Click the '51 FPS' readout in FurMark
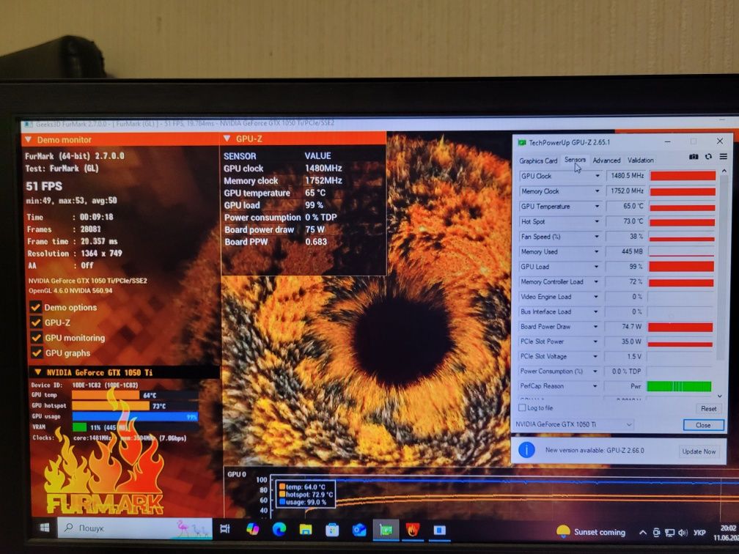This screenshot has height=554, width=739. point(44,187)
